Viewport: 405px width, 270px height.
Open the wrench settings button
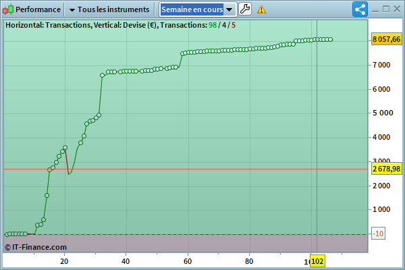(245, 9)
